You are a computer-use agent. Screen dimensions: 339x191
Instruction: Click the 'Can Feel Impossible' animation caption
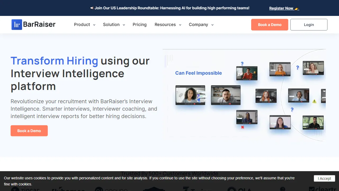[x=199, y=73]
